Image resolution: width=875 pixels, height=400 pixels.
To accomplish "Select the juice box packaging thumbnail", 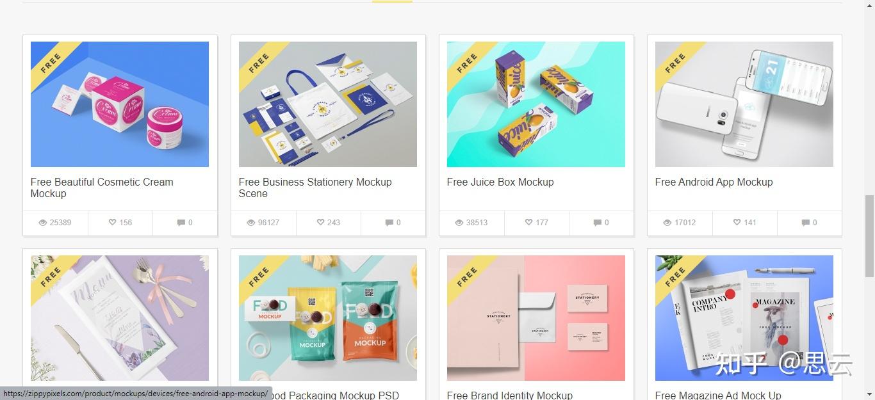I will pos(536,104).
